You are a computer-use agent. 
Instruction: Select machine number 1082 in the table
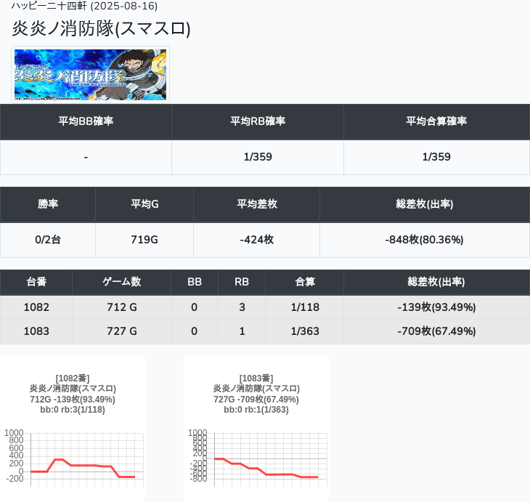tap(36, 307)
